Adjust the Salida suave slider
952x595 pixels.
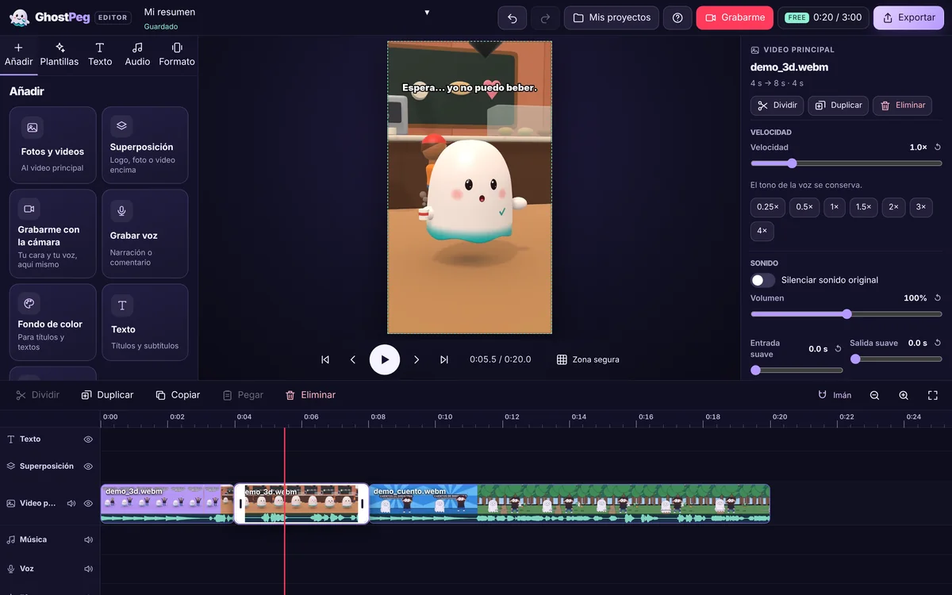pyautogui.click(x=896, y=359)
